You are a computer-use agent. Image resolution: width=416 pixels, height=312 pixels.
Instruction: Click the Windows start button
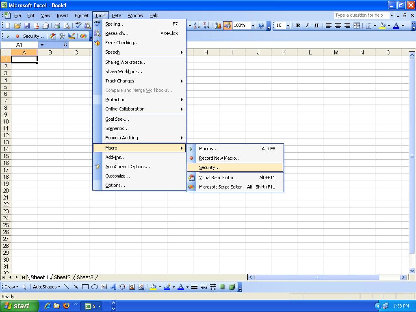click(19, 306)
